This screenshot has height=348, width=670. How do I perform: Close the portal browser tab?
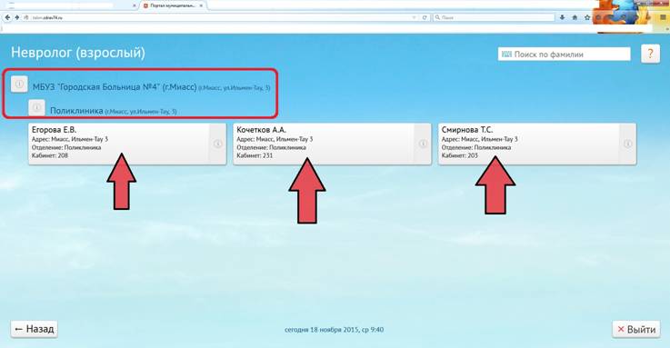tap(201, 5)
